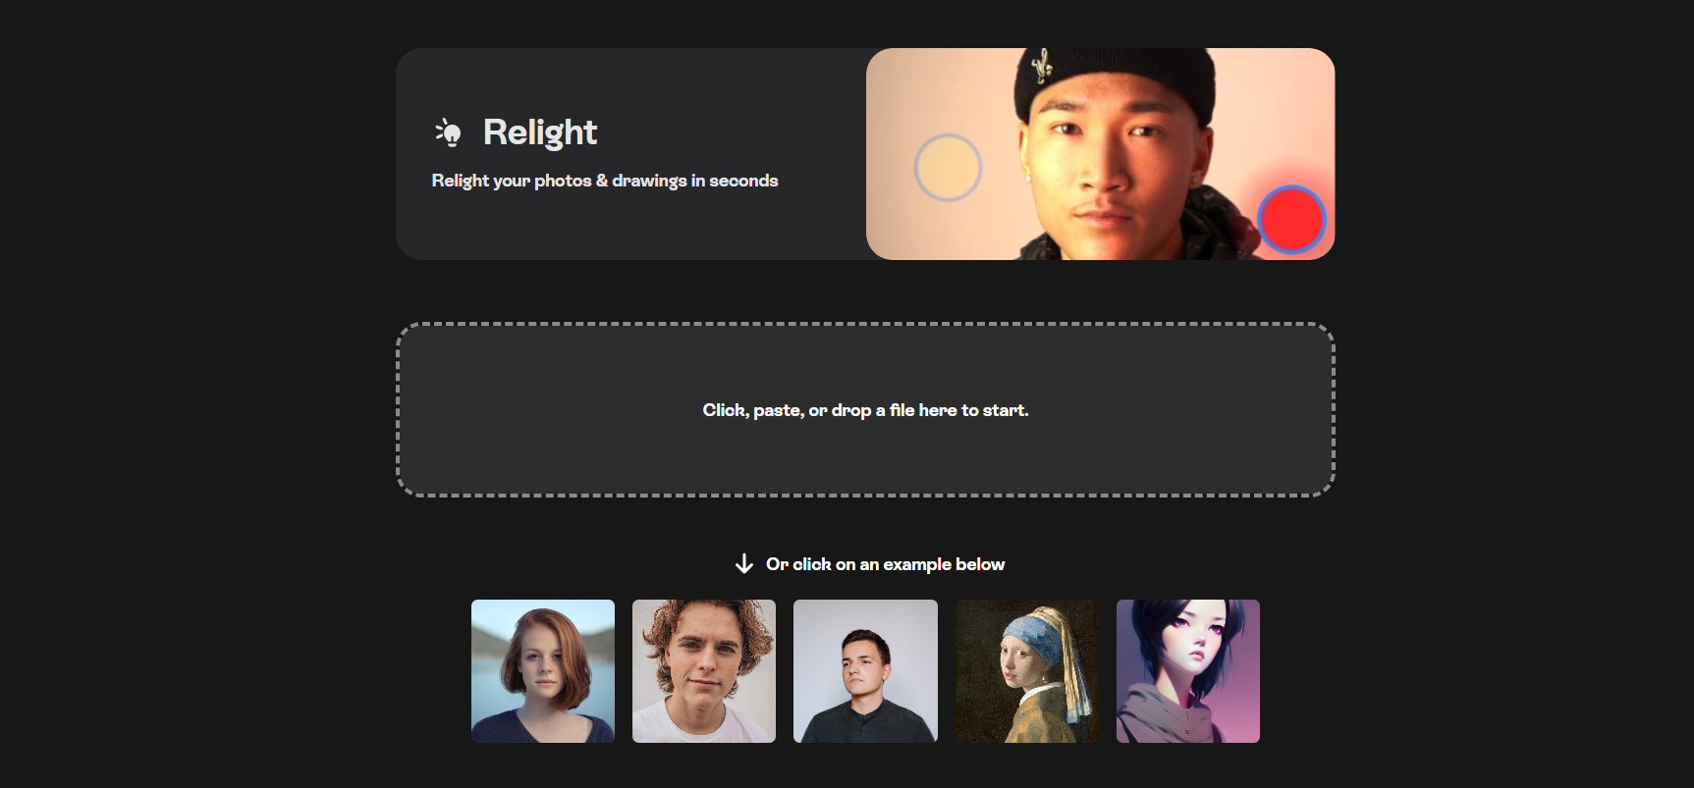The height and width of the screenshot is (788, 1694).
Task: Click the 'Or click on an example below' label
Action: click(885, 564)
